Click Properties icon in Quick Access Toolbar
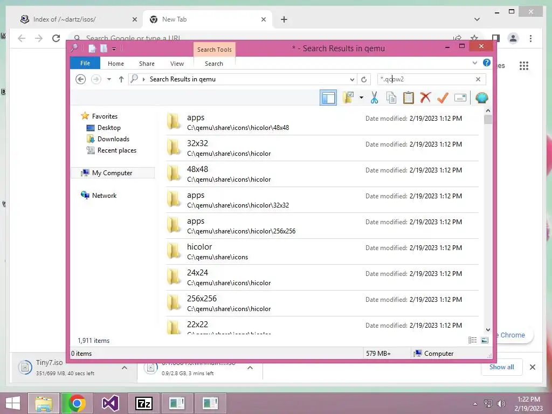This screenshot has height=414, width=552. coord(92,49)
